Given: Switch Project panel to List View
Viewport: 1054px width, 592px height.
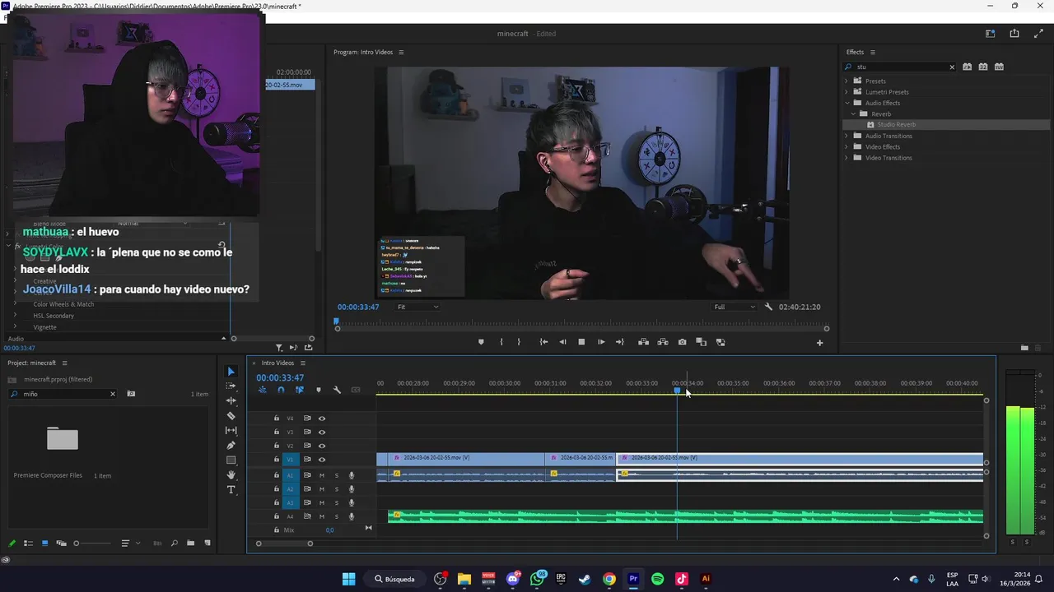Looking at the screenshot, I should 28,543.
